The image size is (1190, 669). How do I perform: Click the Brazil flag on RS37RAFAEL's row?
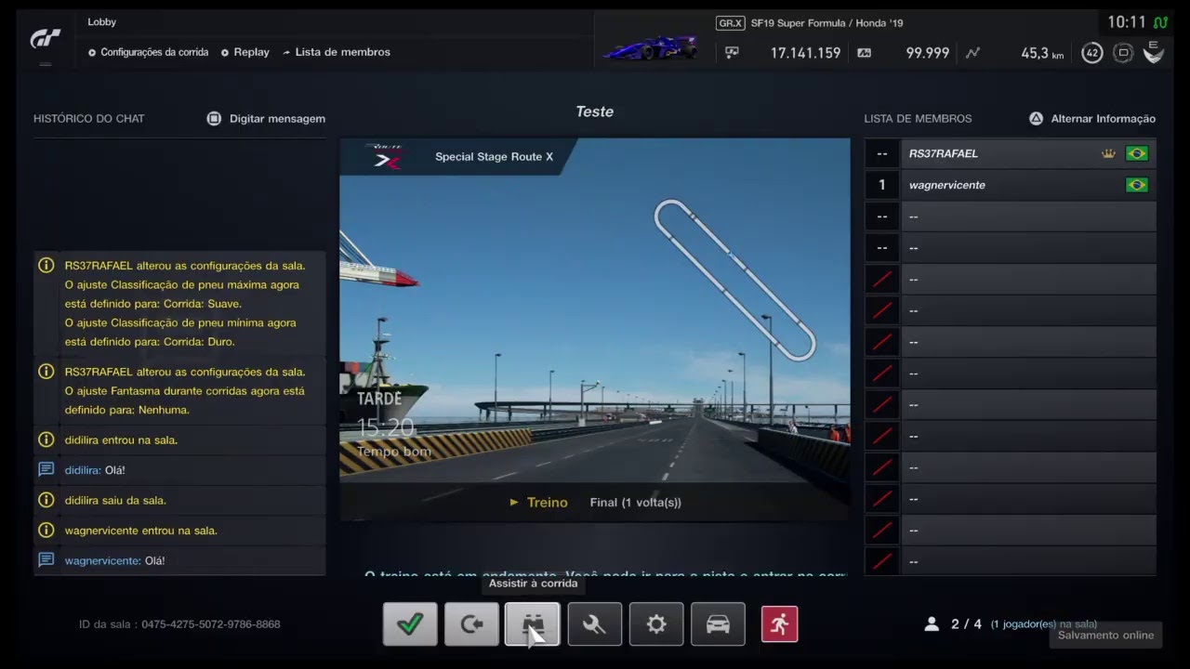click(1136, 154)
